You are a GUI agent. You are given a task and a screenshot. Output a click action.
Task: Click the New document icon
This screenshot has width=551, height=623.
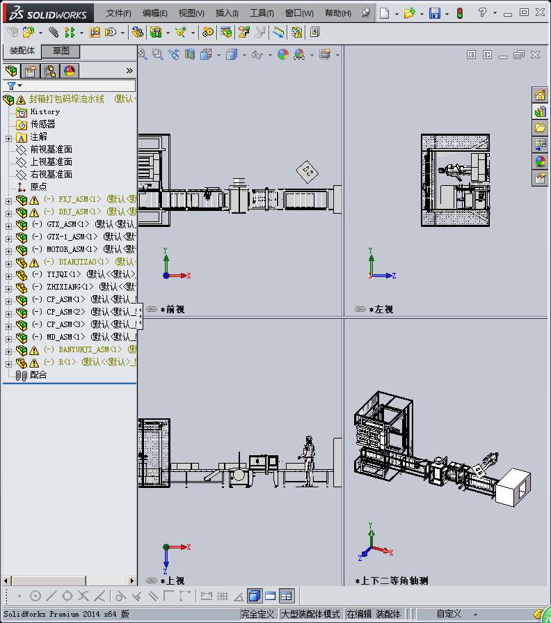pyautogui.click(x=384, y=13)
